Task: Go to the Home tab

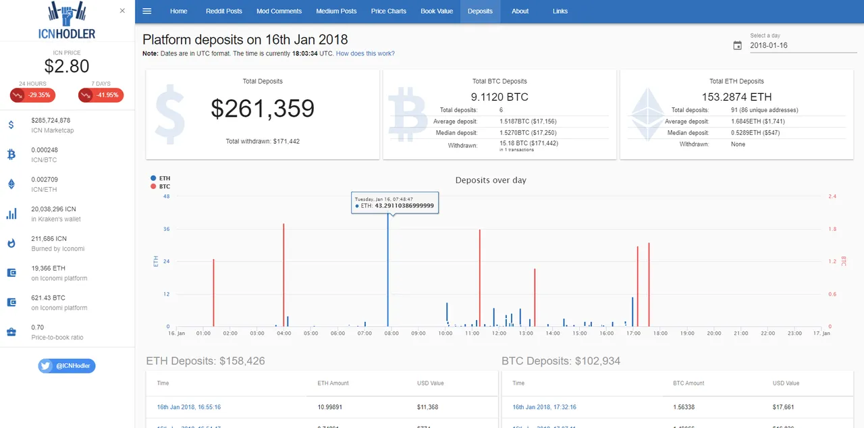Action: pyautogui.click(x=179, y=11)
